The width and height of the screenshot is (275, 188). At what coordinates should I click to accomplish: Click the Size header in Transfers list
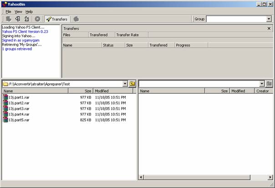(x=137, y=45)
